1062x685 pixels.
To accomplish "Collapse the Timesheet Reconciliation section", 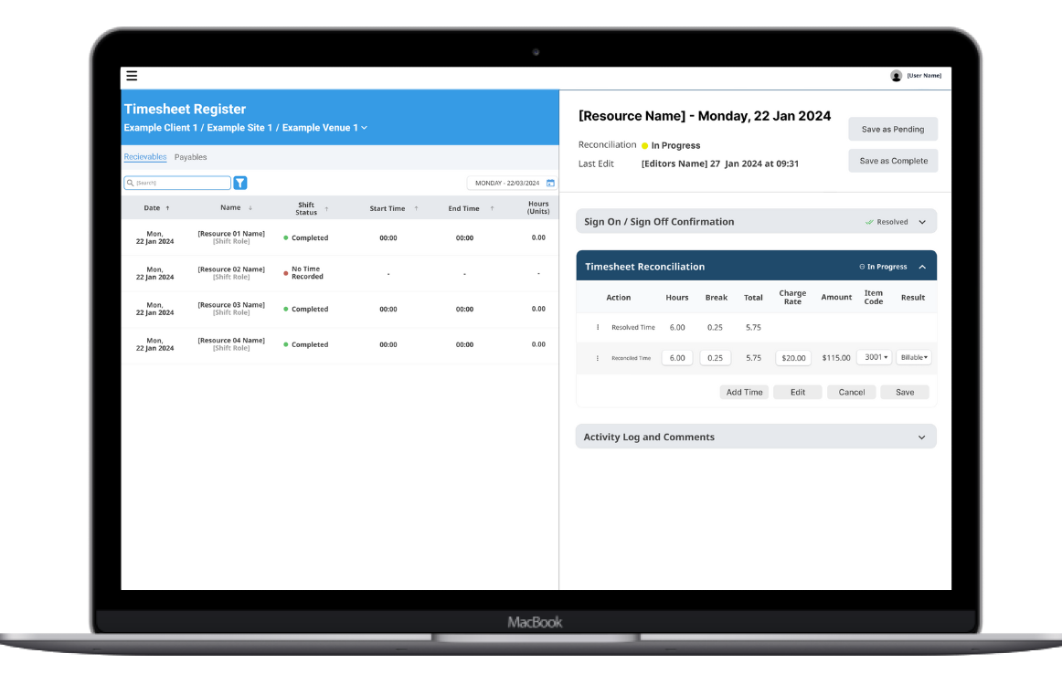I will tap(921, 267).
